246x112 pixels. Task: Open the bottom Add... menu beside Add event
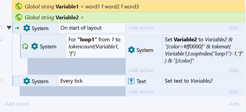[236, 104]
